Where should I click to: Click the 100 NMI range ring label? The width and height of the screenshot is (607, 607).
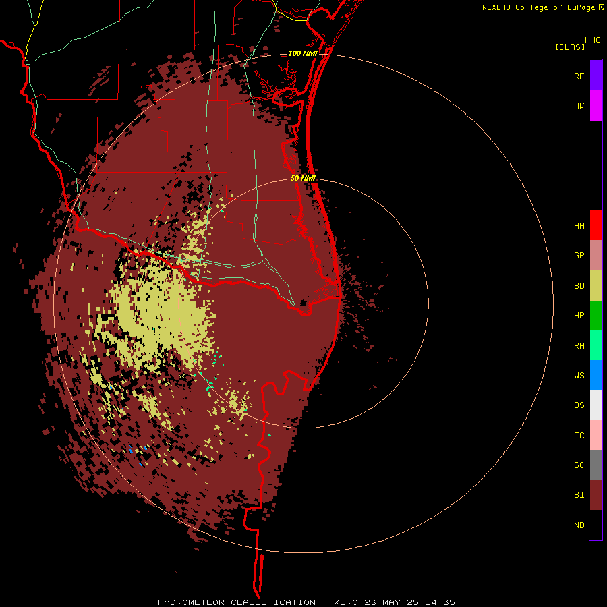point(303,53)
